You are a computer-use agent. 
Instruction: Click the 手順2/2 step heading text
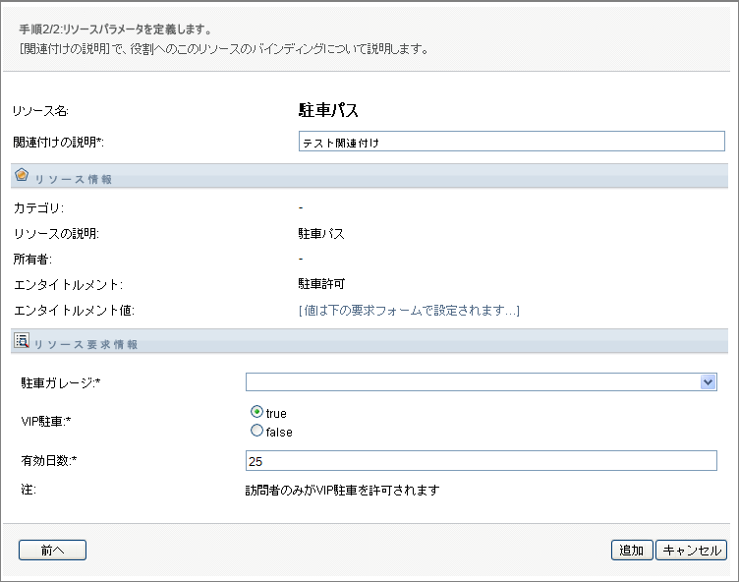click(115, 29)
